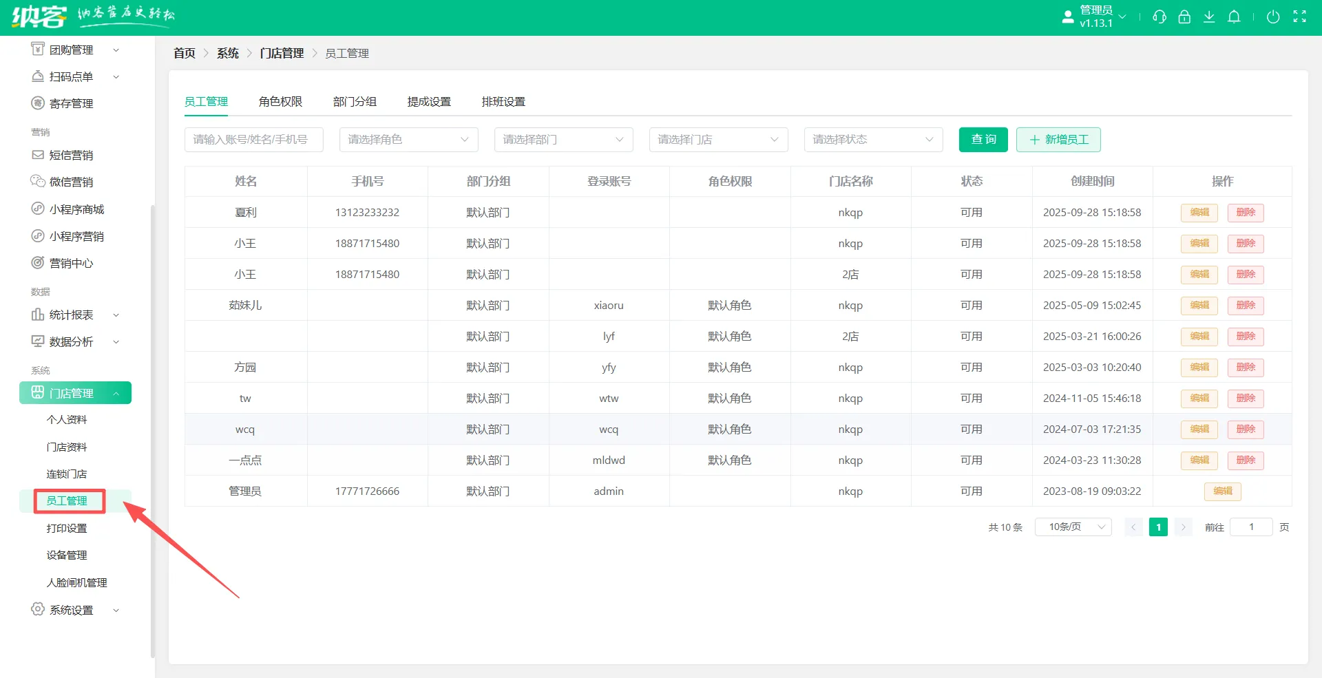1322x678 pixels.
Task: Open 短信营销 from sidebar
Action: (x=71, y=156)
